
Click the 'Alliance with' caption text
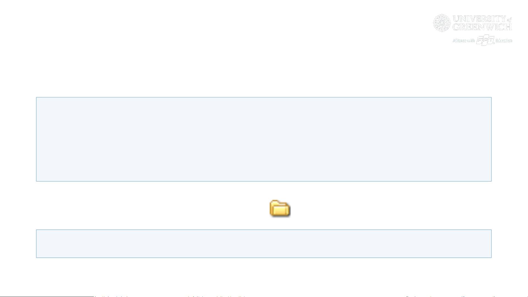tap(464, 41)
